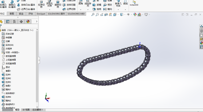Screen dimensions: 203x112
Task: Open the SOLIDWORKS resources home icon
Action: [201, 27]
